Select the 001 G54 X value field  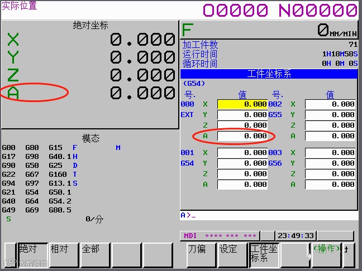tap(242, 153)
